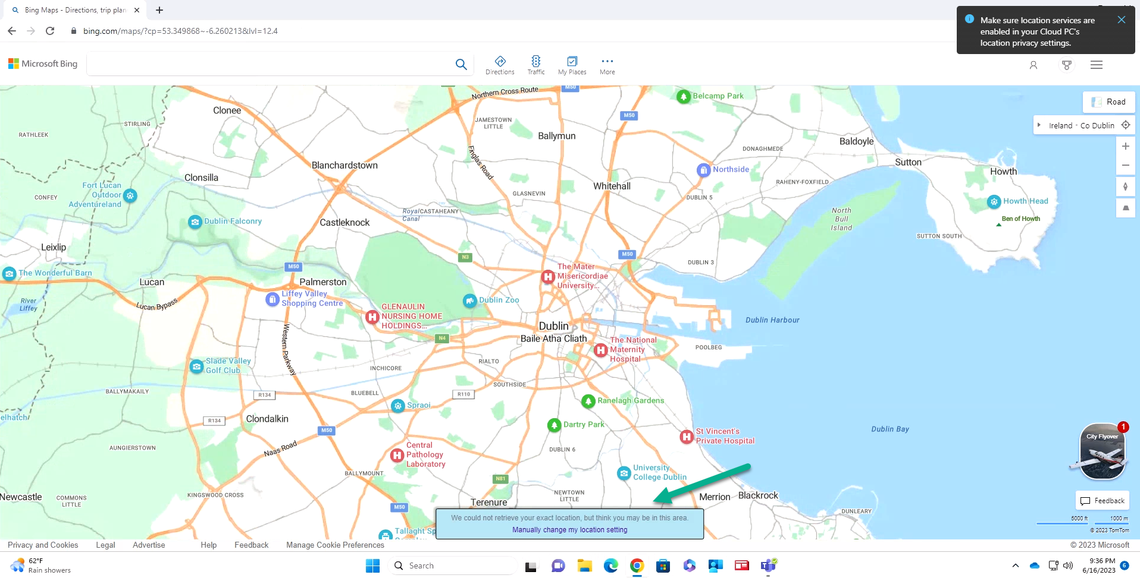Open the Advertise footer link
The width and height of the screenshot is (1140, 578).
(149, 545)
